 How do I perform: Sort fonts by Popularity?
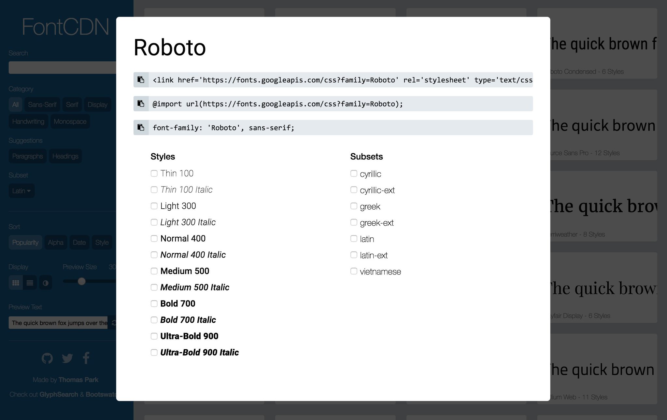coord(25,242)
